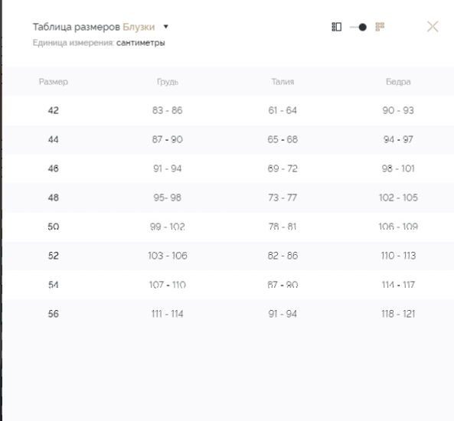This screenshot has height=421, width=454.
Task: Click the Таблица размеров title text
Action: click(76, 27)
